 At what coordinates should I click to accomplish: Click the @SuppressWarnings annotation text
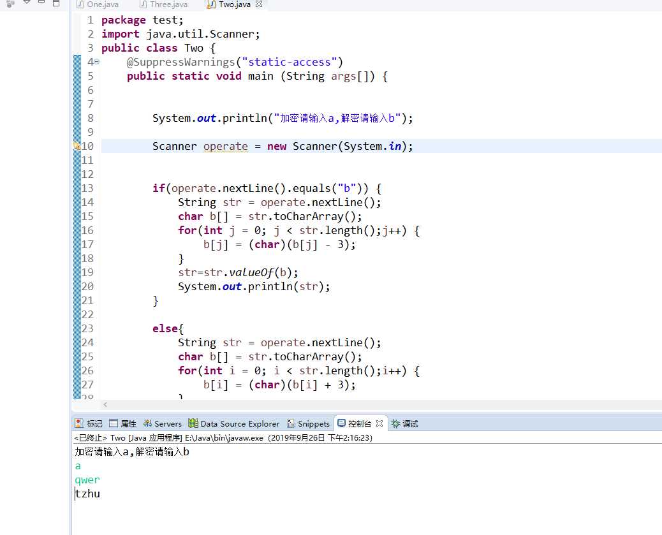(x=235, y=62)
